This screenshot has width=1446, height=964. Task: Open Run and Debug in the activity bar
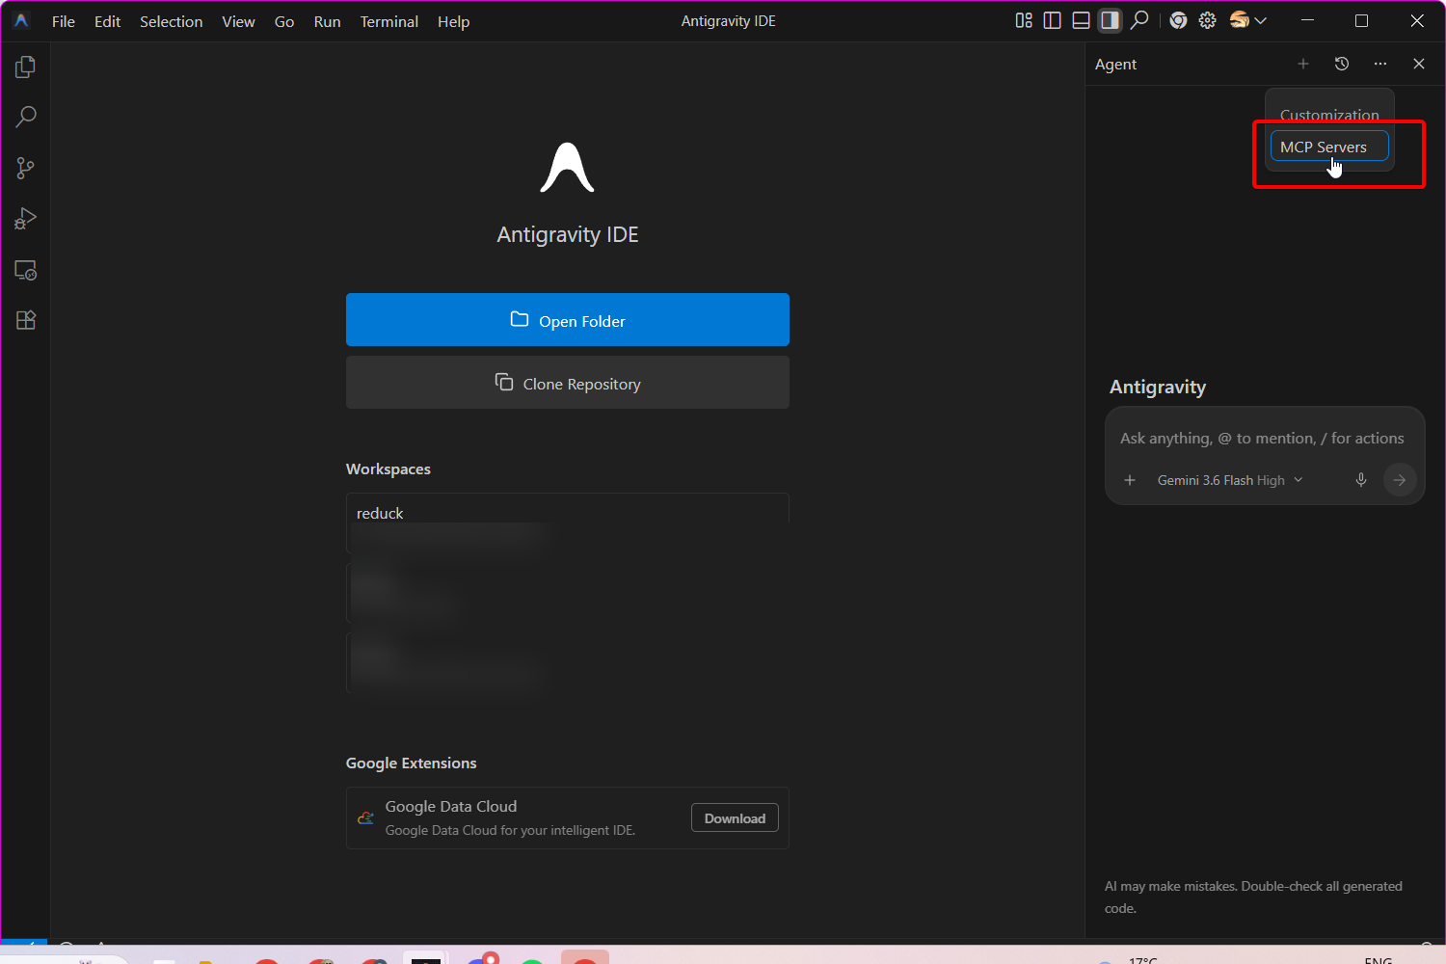click(x=26, y=219)
